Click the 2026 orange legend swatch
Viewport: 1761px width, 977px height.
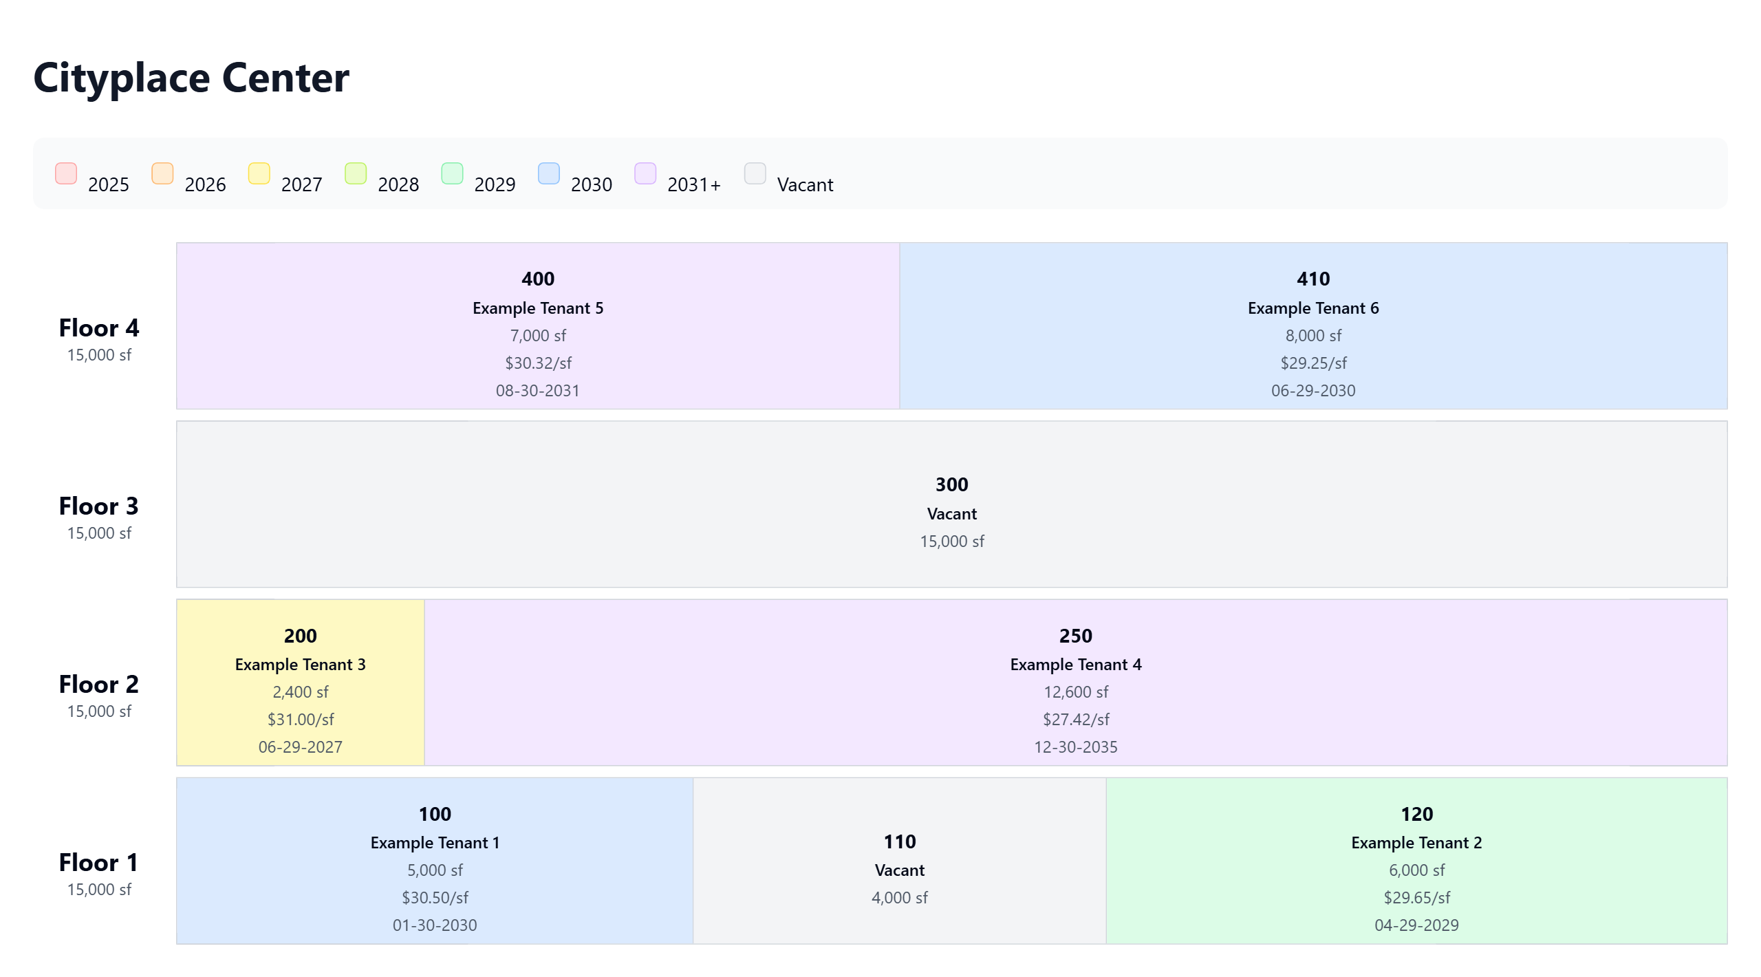(162, 173)
